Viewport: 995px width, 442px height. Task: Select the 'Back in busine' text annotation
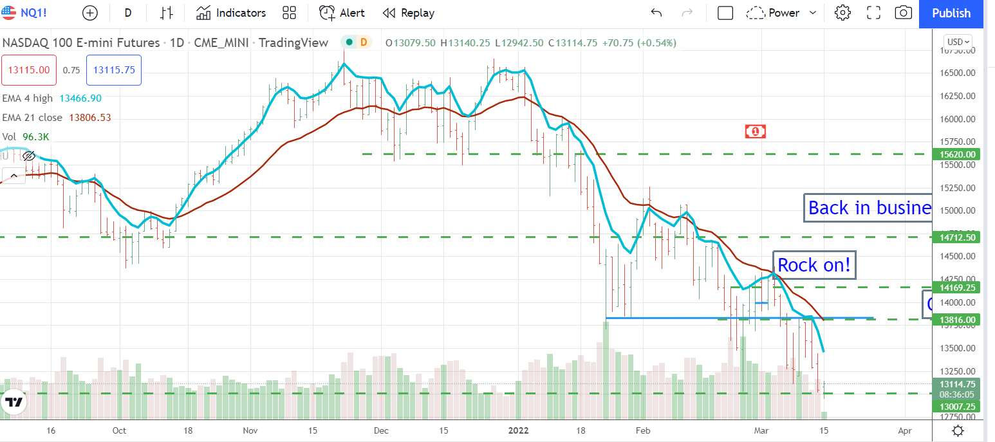coord(868,208)
